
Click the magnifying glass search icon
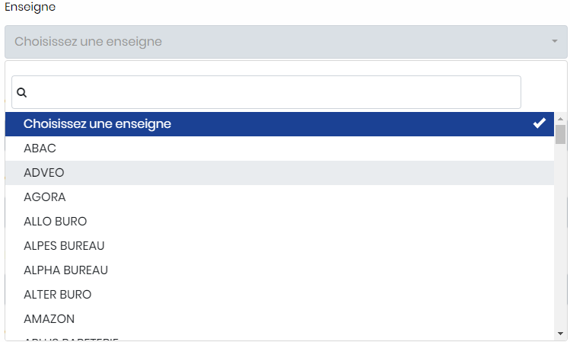22,92
